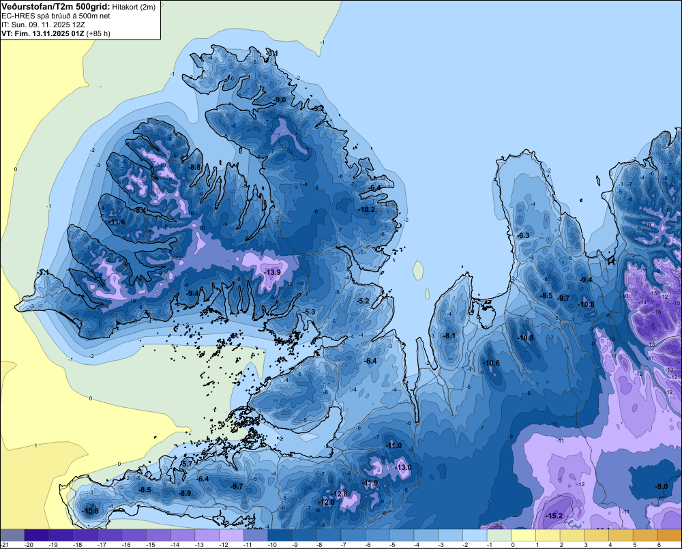Click the 6 legend scale number

(659, 545)
